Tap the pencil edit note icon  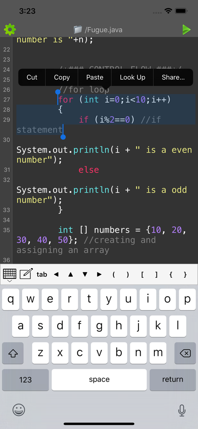click(x=26, y=274)
